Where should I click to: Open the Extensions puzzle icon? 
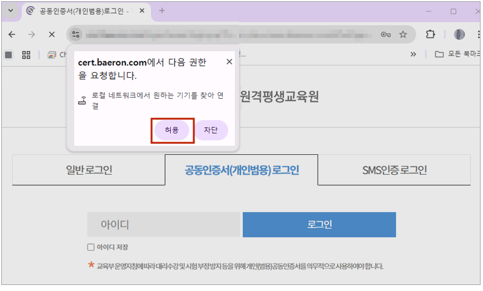(x=430, y=34)
